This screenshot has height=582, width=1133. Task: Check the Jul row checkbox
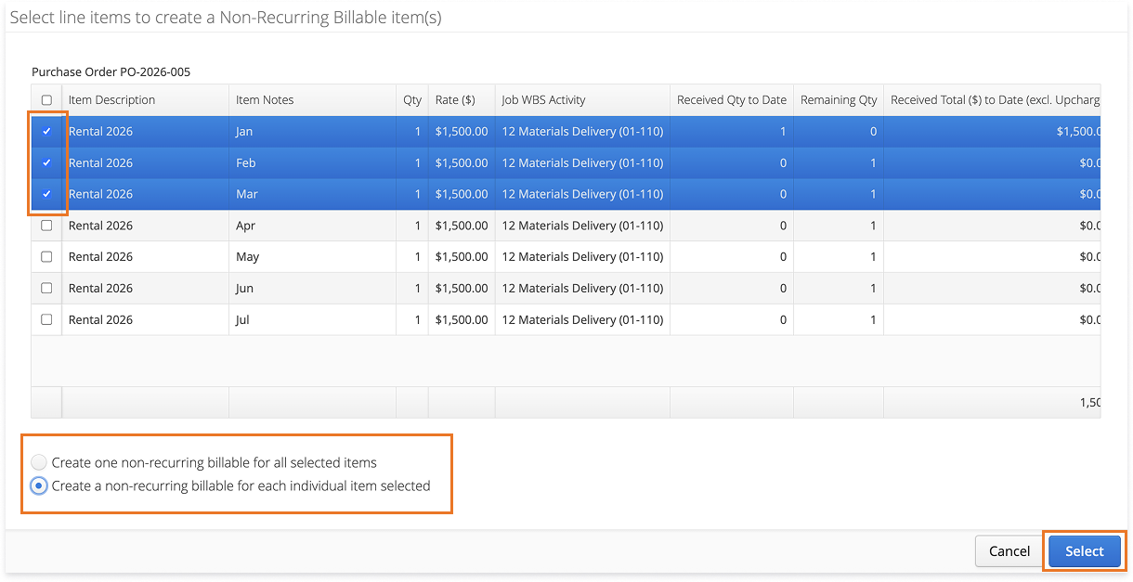[46, 320]
